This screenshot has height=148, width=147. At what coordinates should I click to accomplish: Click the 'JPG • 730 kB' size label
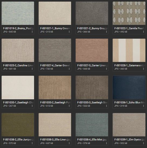[46, 69]
